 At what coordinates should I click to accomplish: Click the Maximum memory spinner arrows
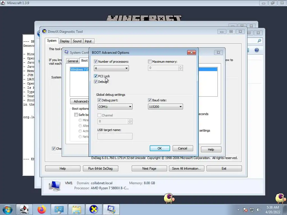(180, 68)
